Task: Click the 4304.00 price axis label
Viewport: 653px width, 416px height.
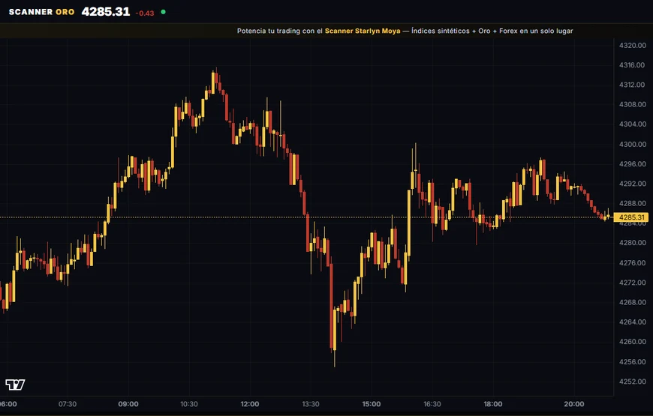Action: coord(632,124)
